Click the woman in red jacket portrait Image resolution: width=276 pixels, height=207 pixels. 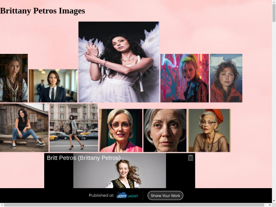(x=226, y=78)
